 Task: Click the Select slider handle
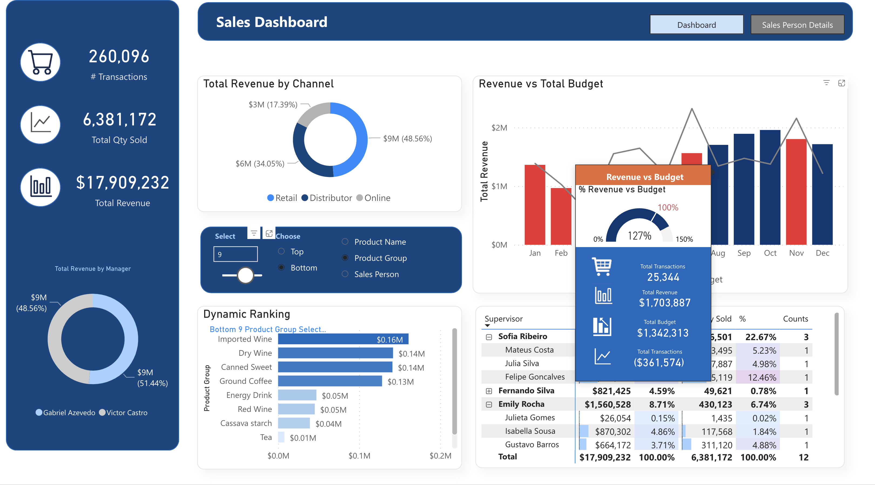(x=245, y=275)
